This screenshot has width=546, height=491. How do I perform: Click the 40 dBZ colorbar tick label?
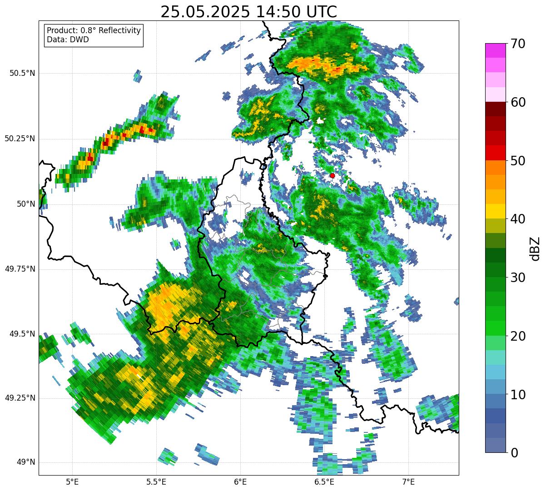[518, 219]
